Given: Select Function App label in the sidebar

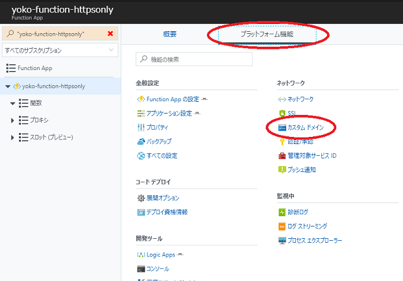Looking at the screenshot, I should click(35, 68).
